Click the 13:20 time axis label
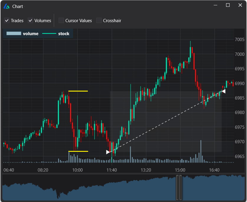The width and height of the screenshot is (247, 202). pyautogui.click(x=146, y=170)
